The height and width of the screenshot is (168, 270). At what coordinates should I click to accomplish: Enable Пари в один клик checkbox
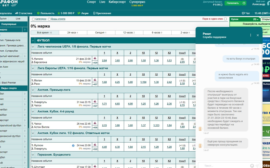click(225, 19)
